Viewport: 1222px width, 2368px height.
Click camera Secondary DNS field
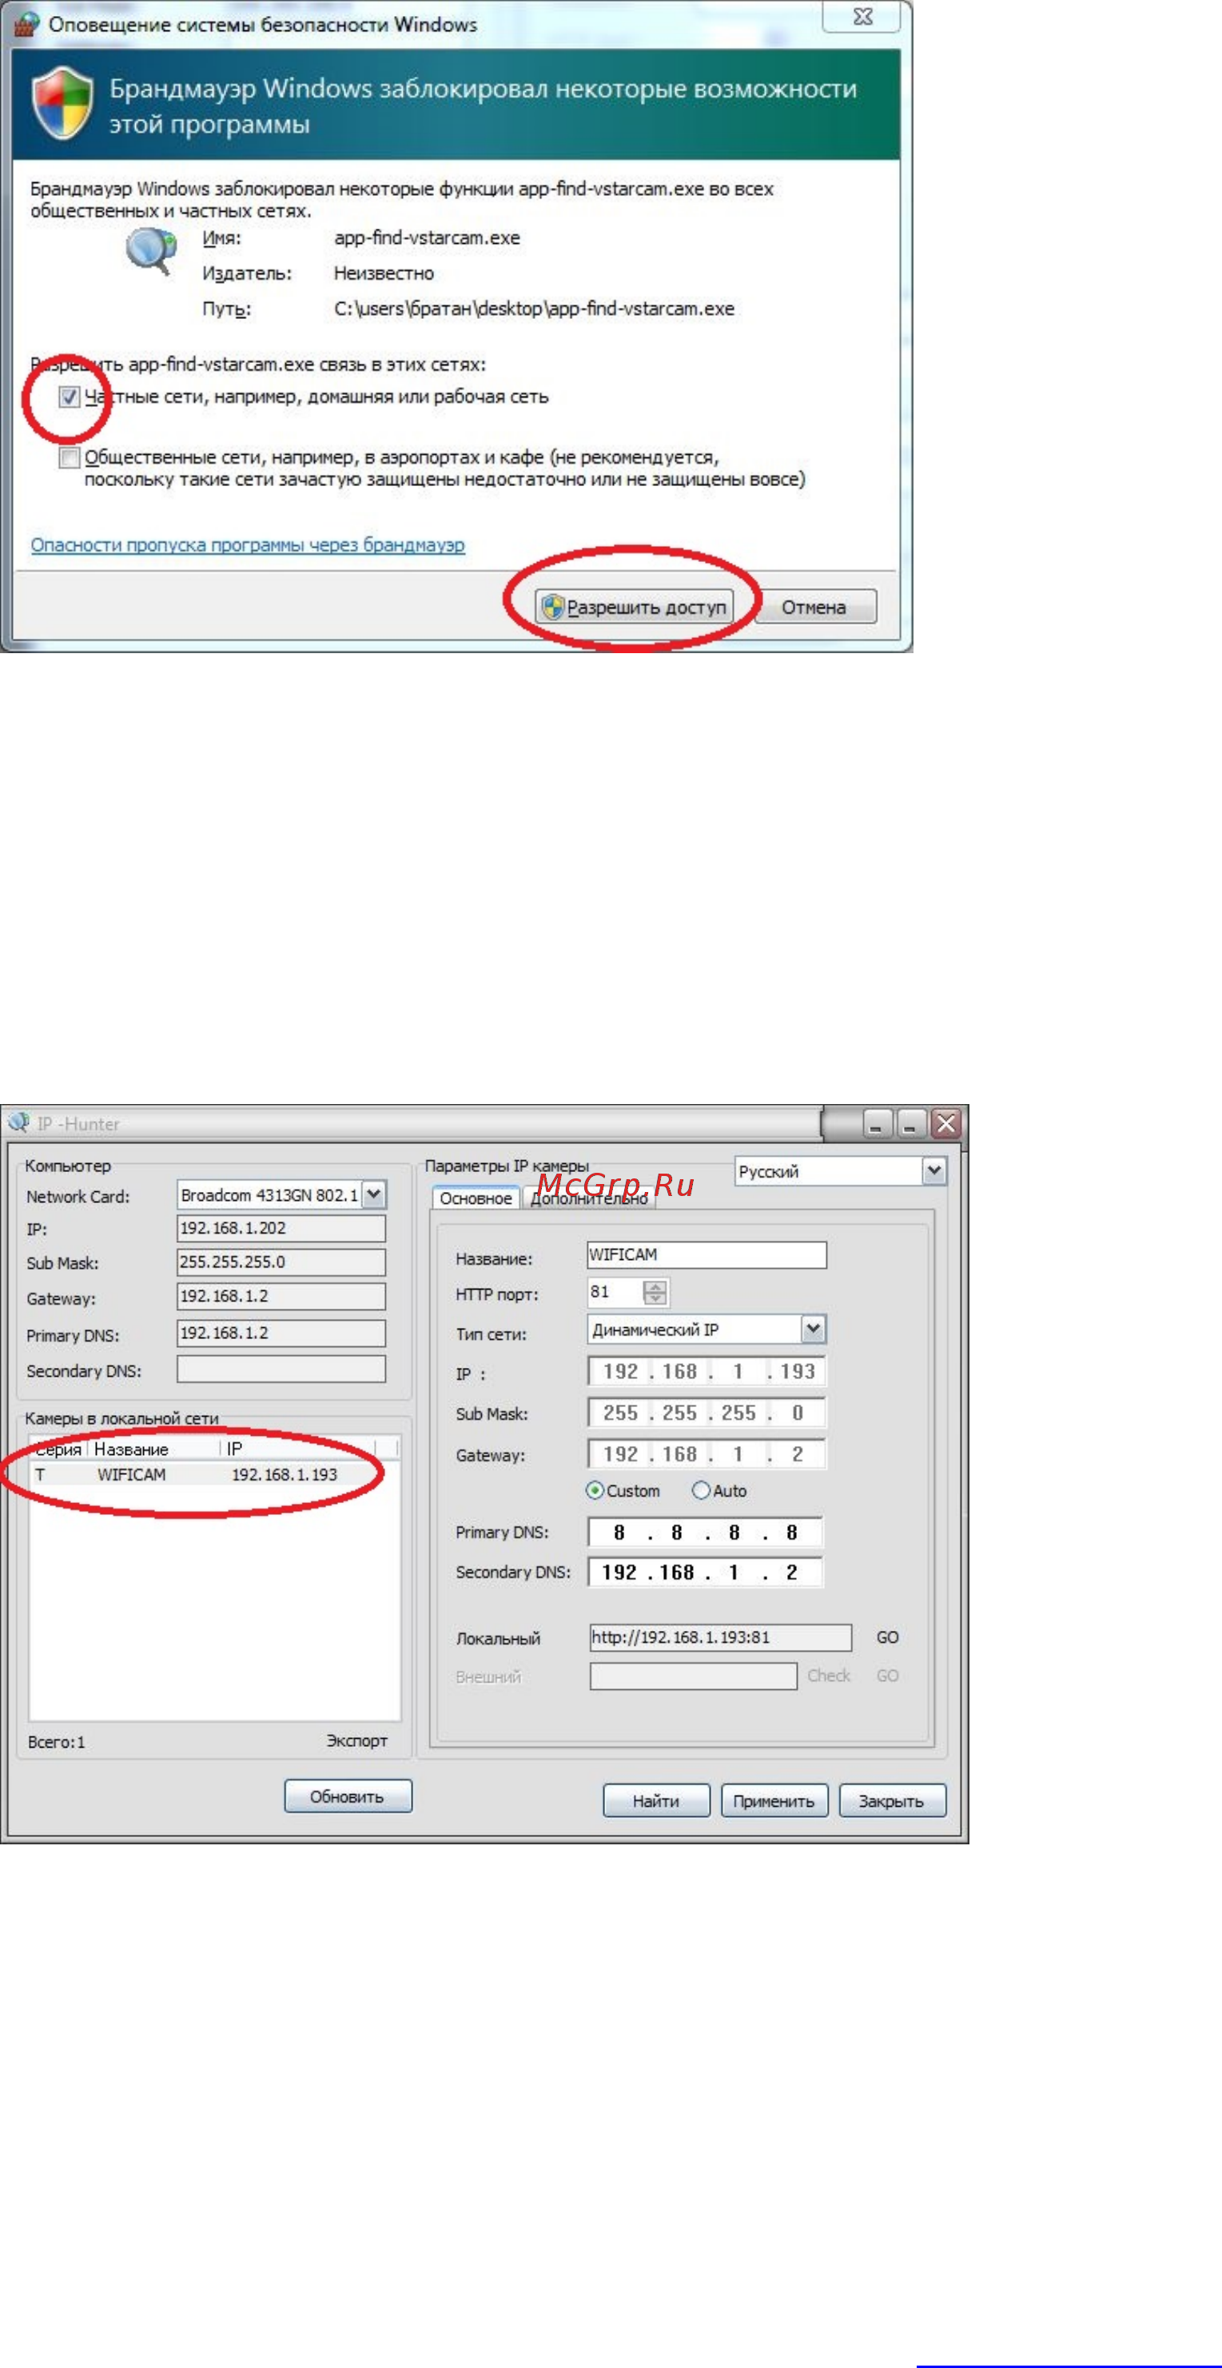click(705, 1572)
